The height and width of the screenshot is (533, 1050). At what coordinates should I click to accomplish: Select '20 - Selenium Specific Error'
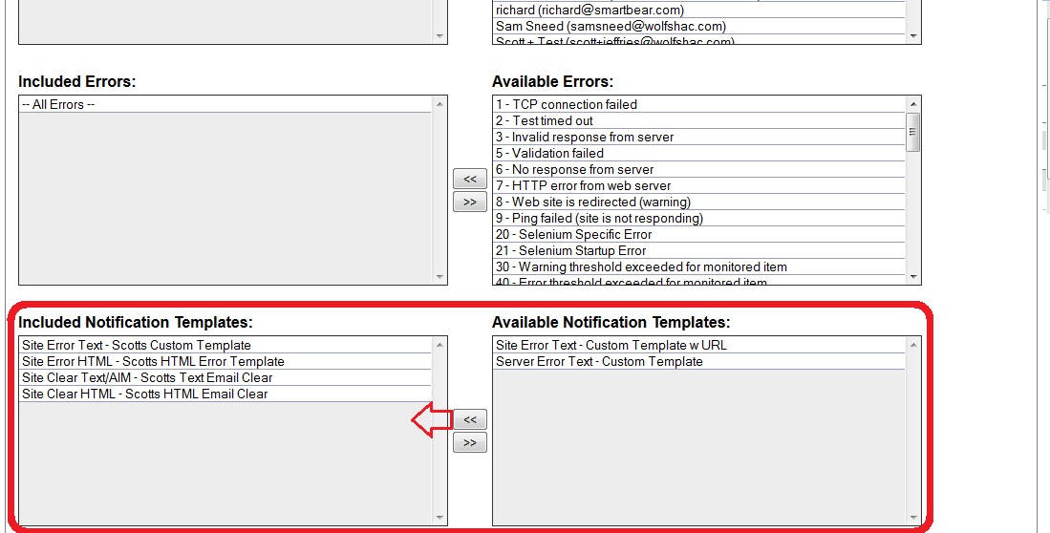pos(699,234)
